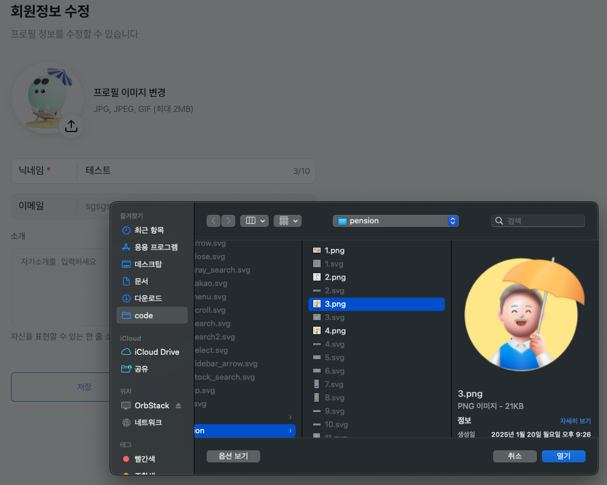Click the 8.svg file row
Viewport: 607px width, 485px height.
click(x=376, y=397)
